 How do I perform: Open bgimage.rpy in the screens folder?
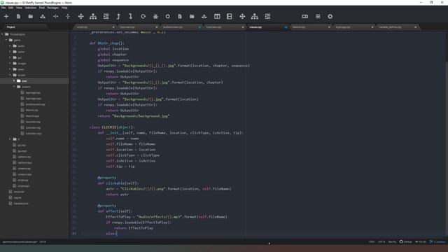33,92
